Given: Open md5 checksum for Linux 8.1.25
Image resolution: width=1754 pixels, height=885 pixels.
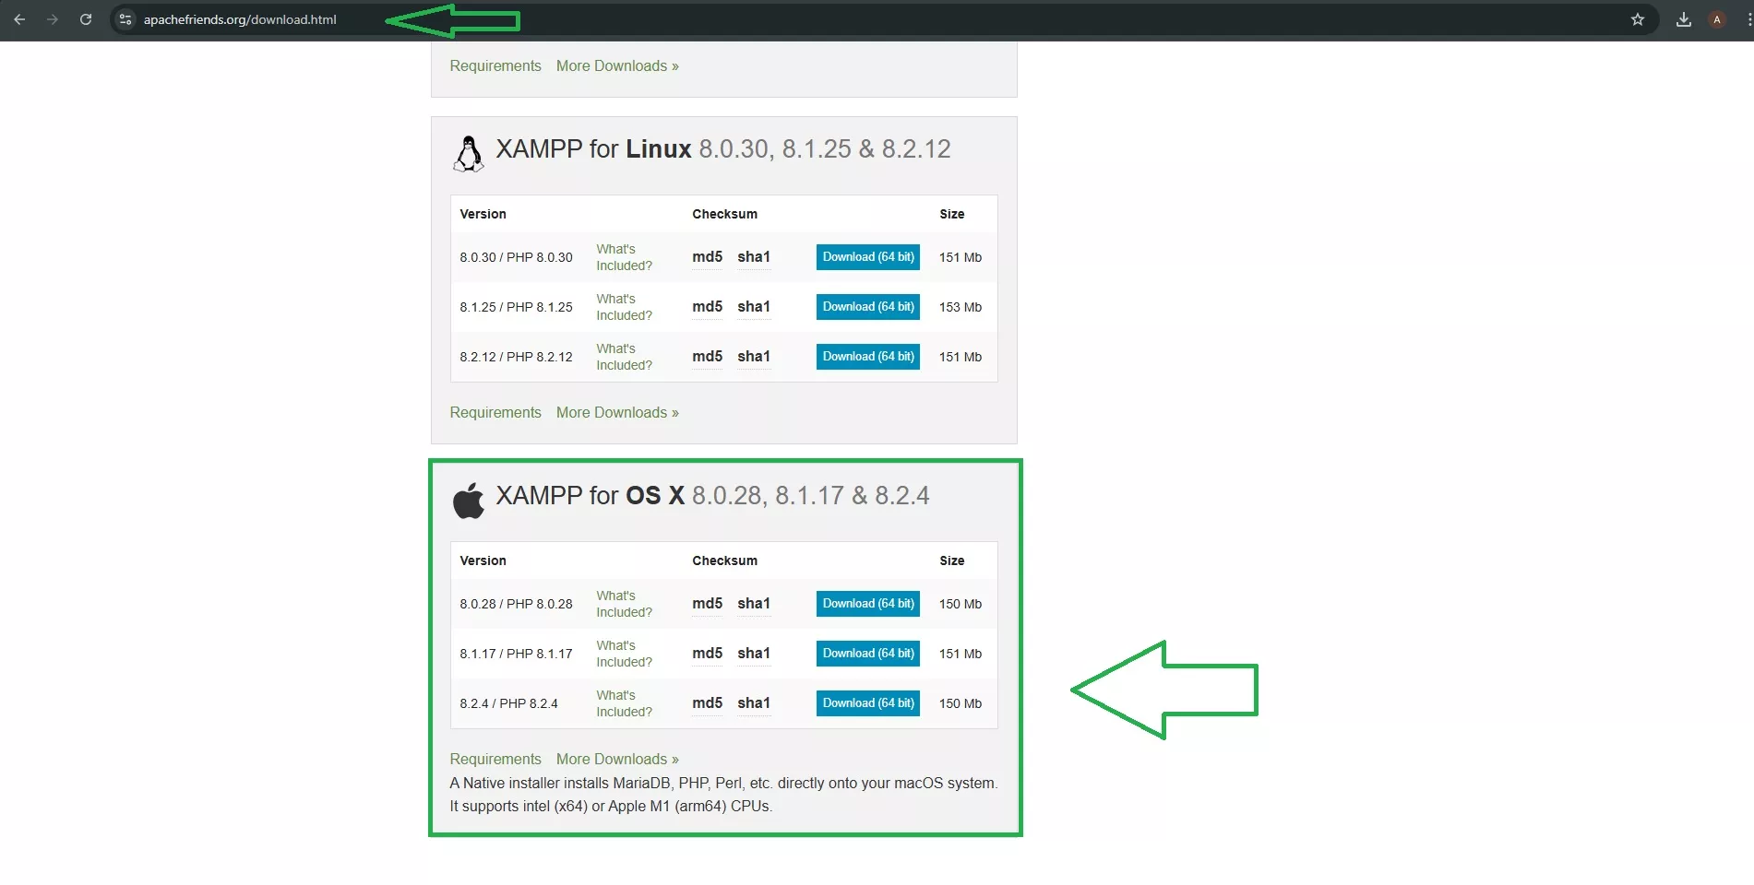Looking at the screenshot, I should coord(707,307).
